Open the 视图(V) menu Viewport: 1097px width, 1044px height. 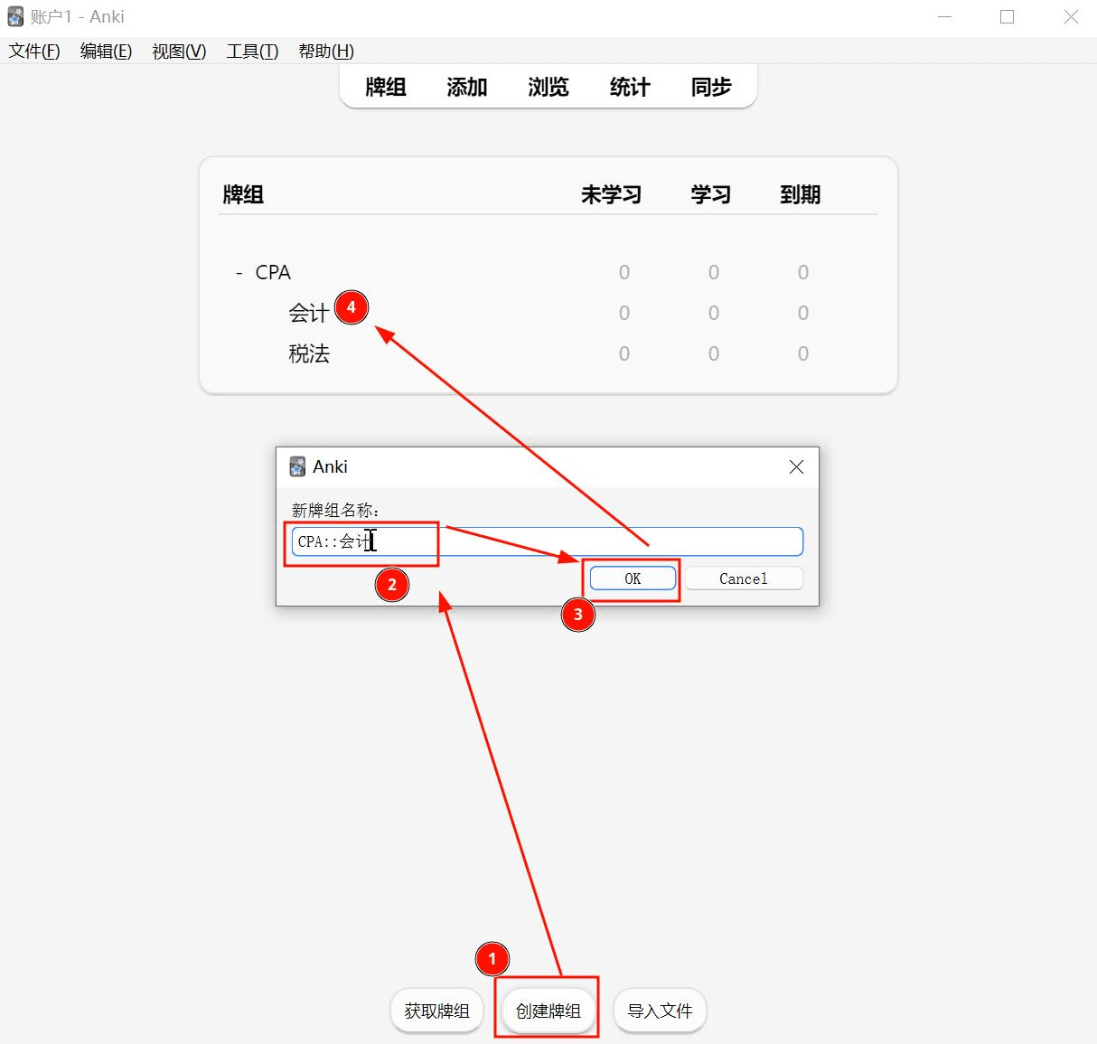(x=179, y=52)
